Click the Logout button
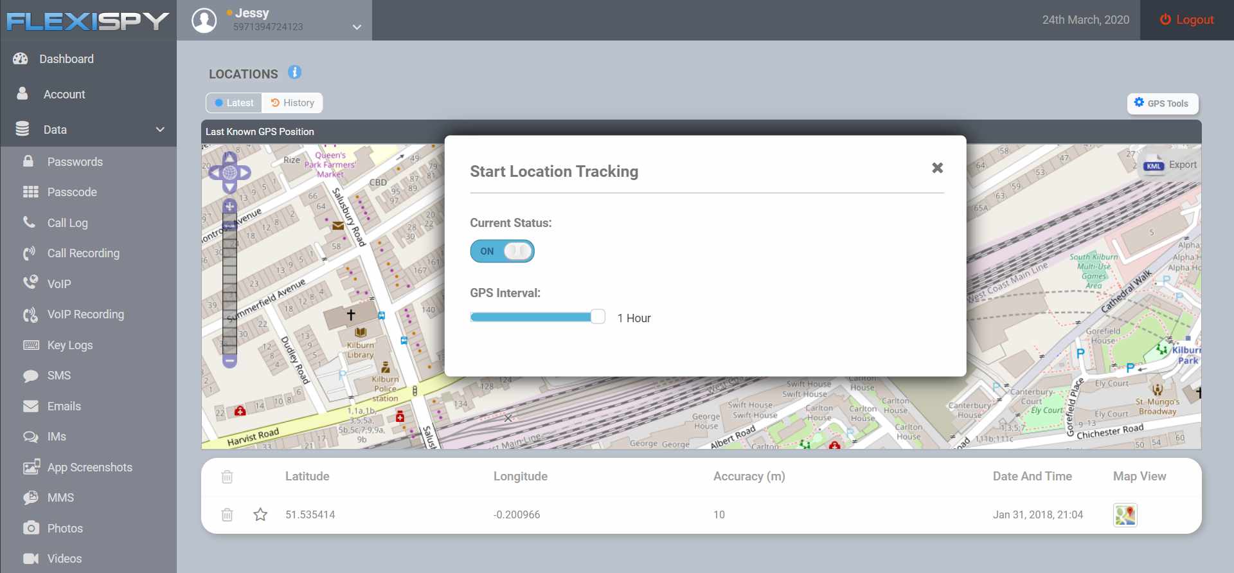Viewport: 1234px width, 573px height. pos(1186,20)
